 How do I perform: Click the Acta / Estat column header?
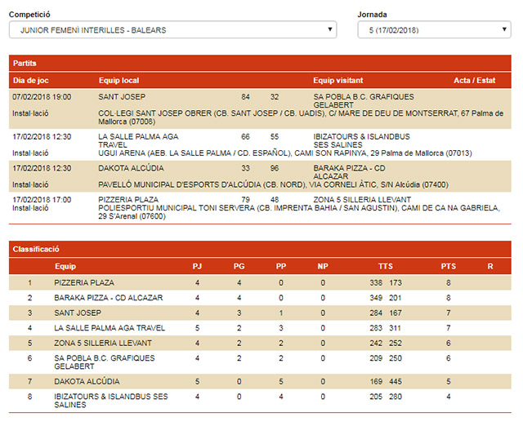[475, 80]
